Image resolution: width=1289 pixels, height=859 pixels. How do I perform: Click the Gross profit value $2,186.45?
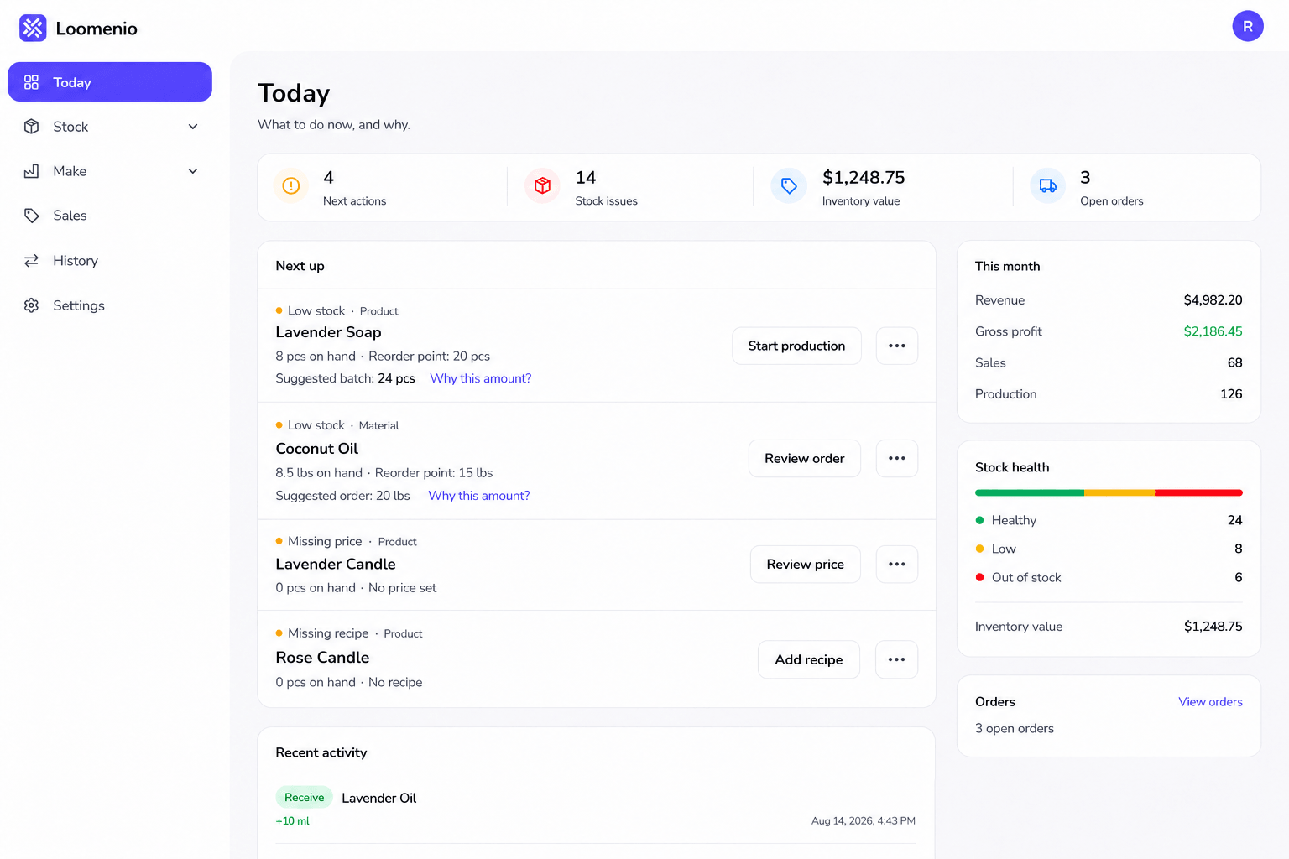(x=1213, y=331)
